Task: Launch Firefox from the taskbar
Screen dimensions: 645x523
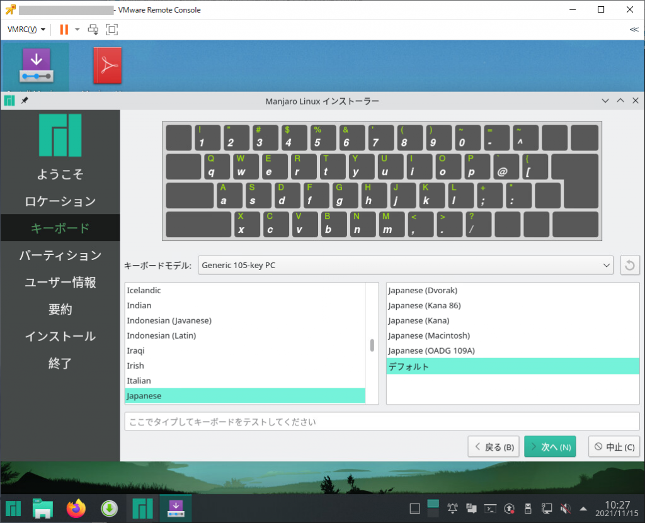Action: 76,509
